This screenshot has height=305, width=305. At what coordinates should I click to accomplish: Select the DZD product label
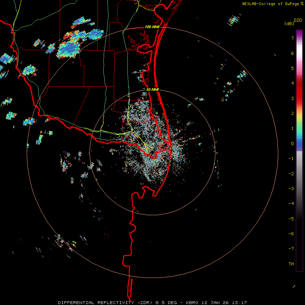[x=298, y=20]
